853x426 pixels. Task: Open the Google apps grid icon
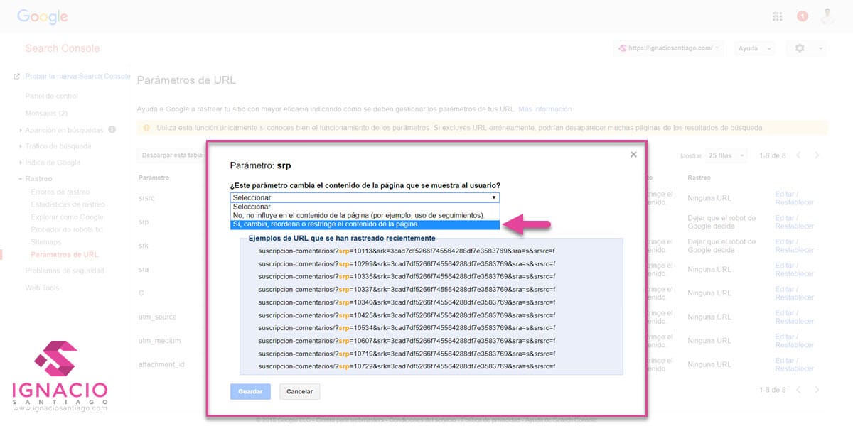pyautogui.click(x=777, y=16)
